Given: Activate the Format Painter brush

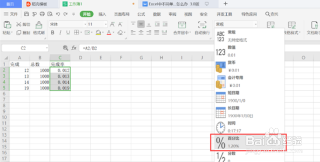Looking at the screenshot, I should pyautogui.click(x=39, y=25).
